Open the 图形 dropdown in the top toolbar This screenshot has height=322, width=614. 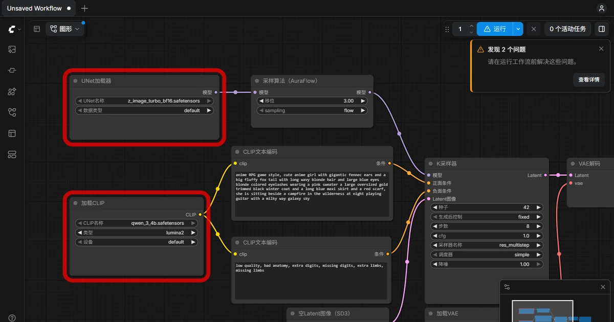tap(65, 29)
